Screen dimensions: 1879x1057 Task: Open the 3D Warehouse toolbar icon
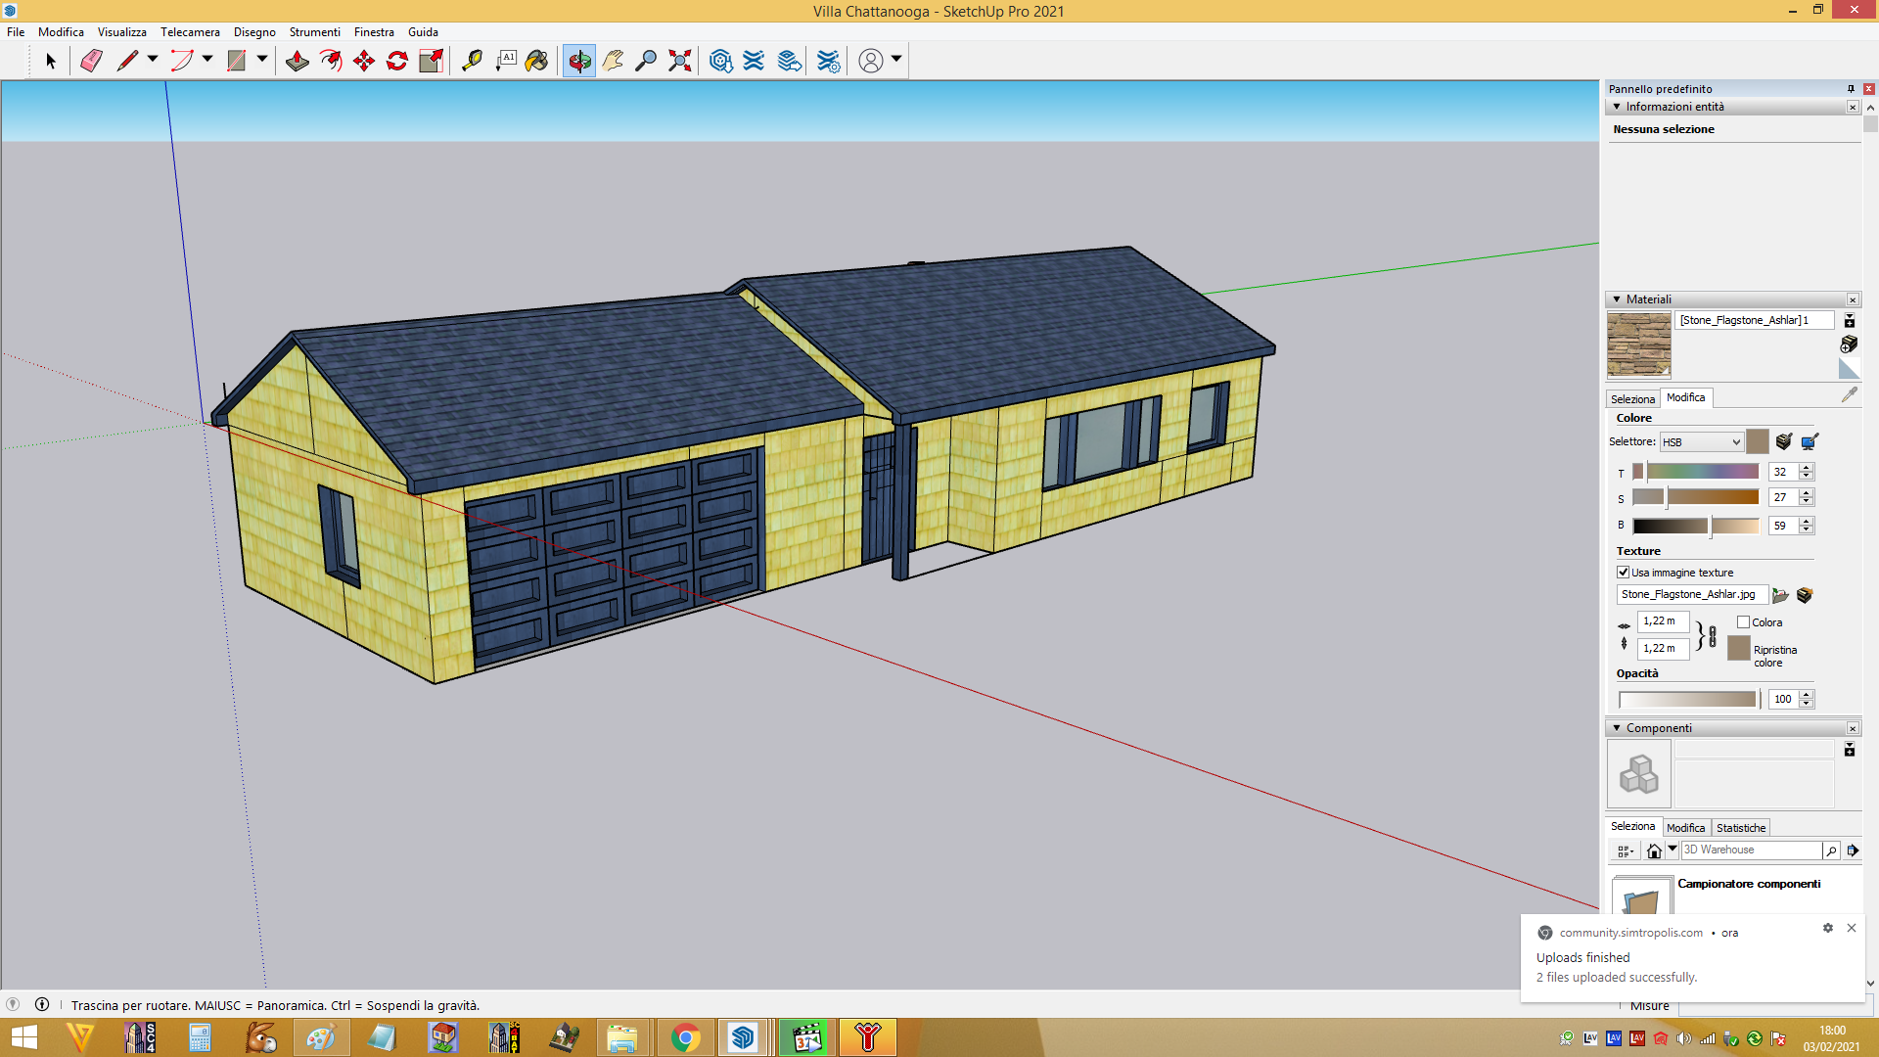(721, 61)
